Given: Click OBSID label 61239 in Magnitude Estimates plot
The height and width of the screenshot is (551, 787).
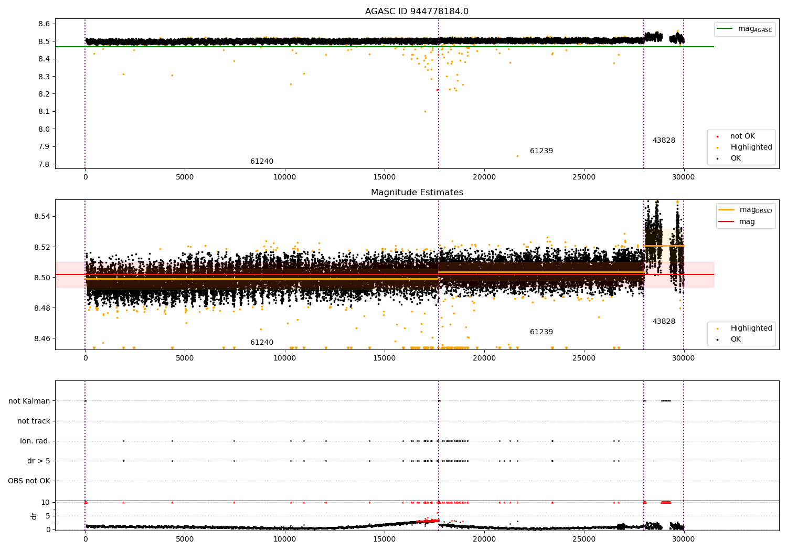Looking at the screenshot, I should pos(541,332).
